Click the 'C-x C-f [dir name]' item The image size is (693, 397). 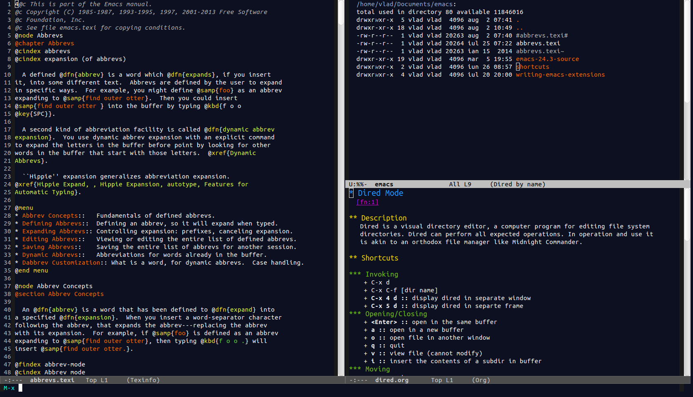click(x=401, y=290)
